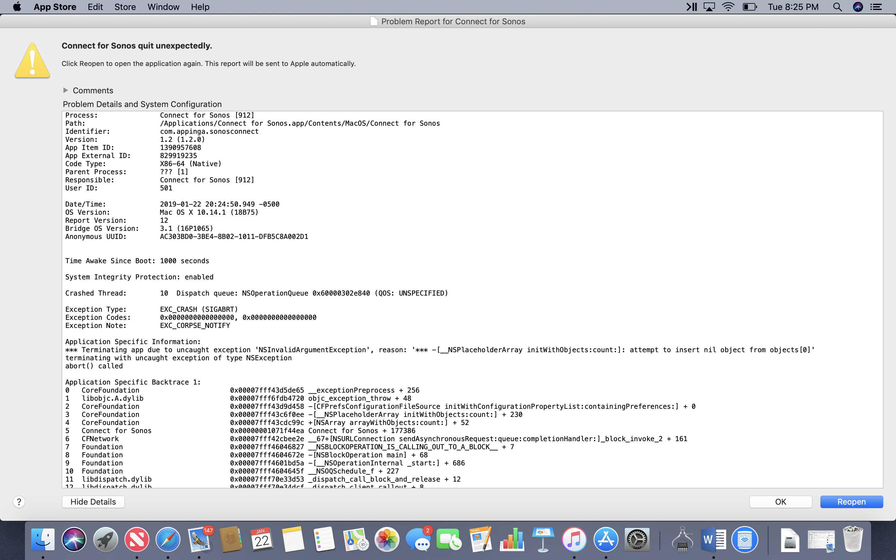Click the Exception Type EXC_CRASH line
The width and height of the screenshot is (896, 560).
[x=152, y=309]
